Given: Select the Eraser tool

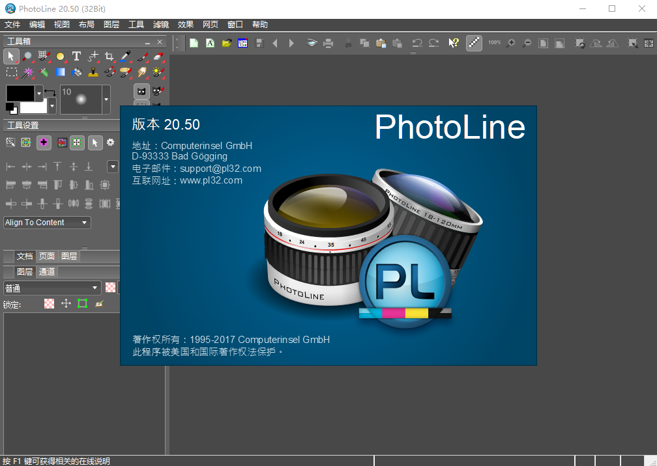Looking at the screenshot, I should [x=158, y=57].
